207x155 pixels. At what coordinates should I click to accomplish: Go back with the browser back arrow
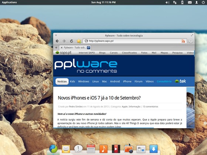coord(57,41)
